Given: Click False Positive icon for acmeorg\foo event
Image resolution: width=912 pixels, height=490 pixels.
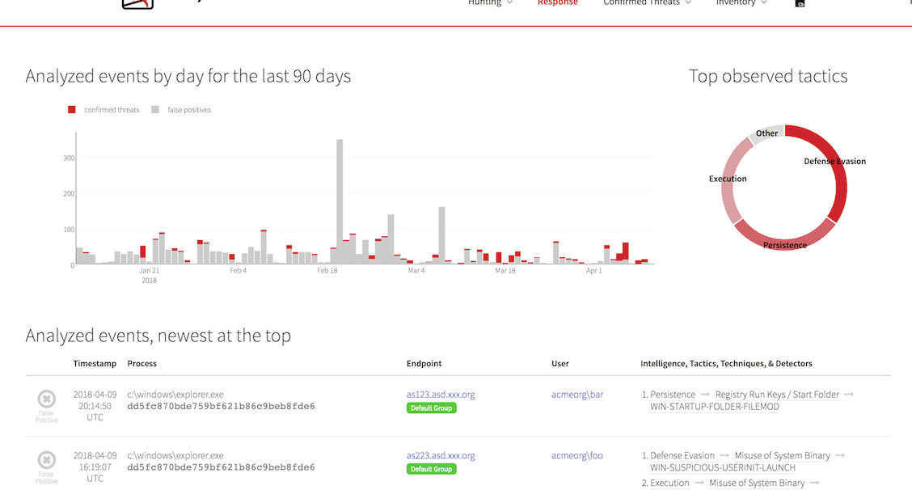Looking at the screenshot, I should point(47,460).
